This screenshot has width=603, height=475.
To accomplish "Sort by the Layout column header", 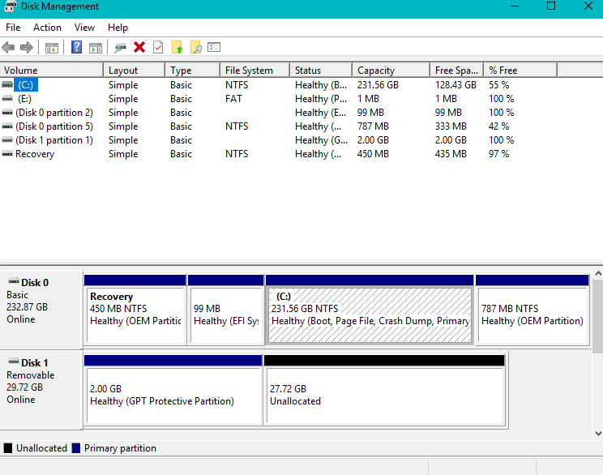I will pos(135,70).
